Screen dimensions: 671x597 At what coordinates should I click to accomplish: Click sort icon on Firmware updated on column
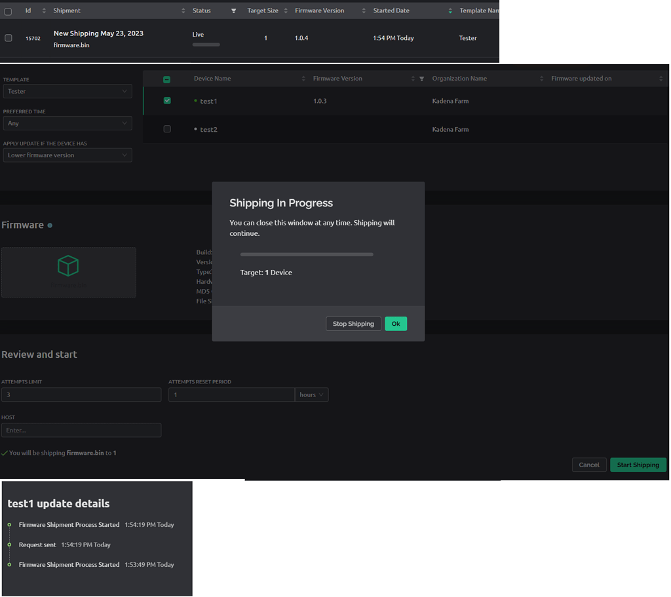tap(661, 77)
